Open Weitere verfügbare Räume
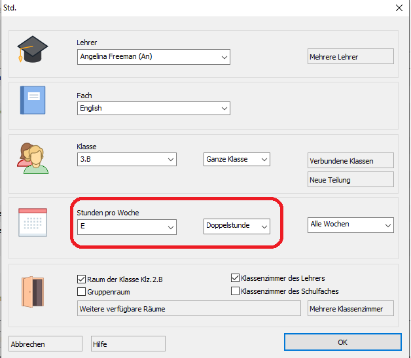Screen dimensions: 411x358 point(188,308)
